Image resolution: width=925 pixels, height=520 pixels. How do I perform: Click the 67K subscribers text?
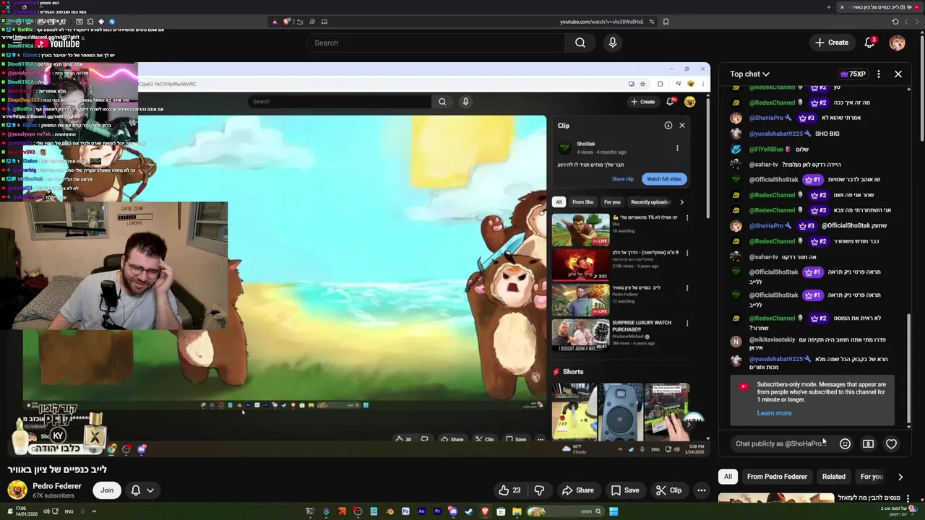[x=53, y=496]
